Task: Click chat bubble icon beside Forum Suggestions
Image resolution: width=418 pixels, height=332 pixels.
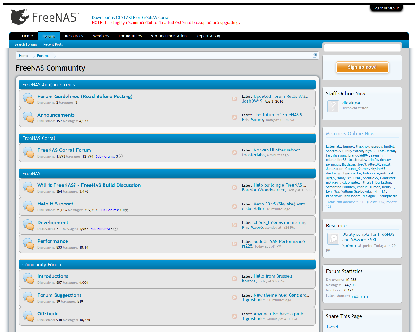Action: 28,297
